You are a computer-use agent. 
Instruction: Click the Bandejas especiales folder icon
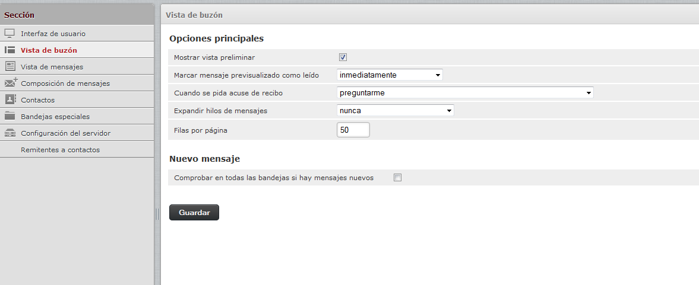[x=10, y=116]
